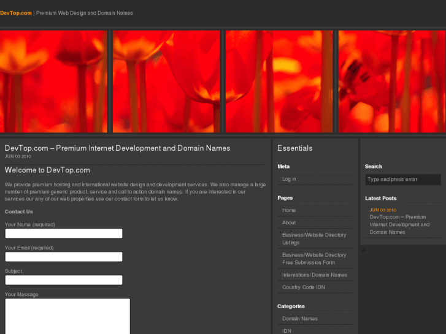Open Business/Website Directory Free Submission Form
Screen dimensions: 446x334
[314, 259]
